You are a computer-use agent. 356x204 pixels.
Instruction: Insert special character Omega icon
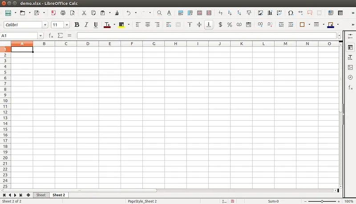click(291, 13)
